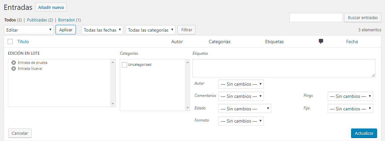Click the search entries text field
The height and width of the screenshot is (141, 385).
[316, 17]
